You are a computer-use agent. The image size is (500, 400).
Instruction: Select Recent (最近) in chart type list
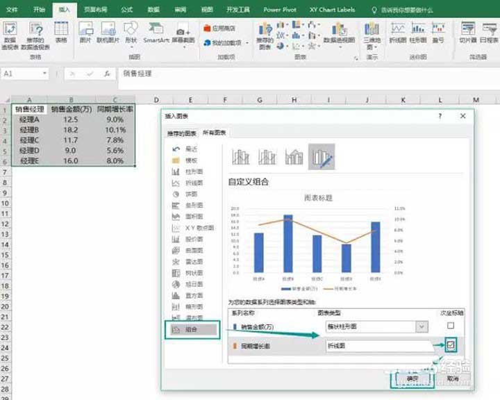click(x=185, y=149)
